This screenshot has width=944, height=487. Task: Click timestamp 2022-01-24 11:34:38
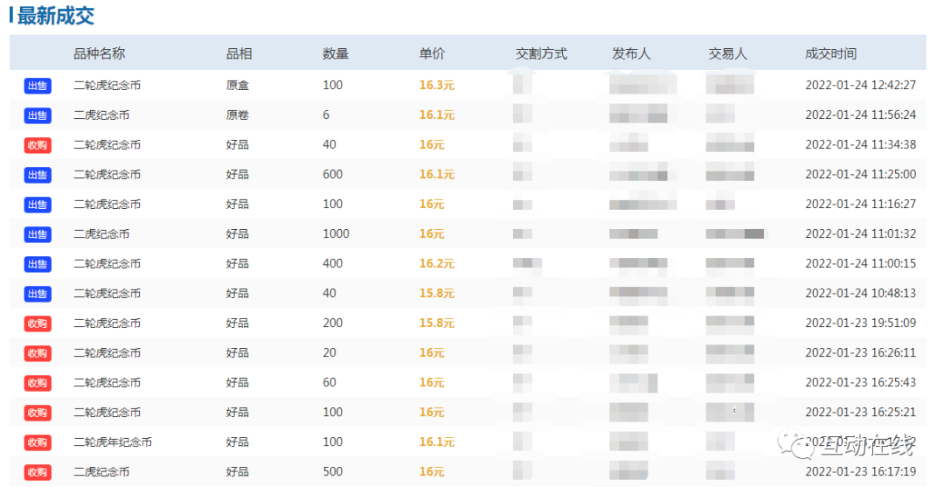coord(860,144)
